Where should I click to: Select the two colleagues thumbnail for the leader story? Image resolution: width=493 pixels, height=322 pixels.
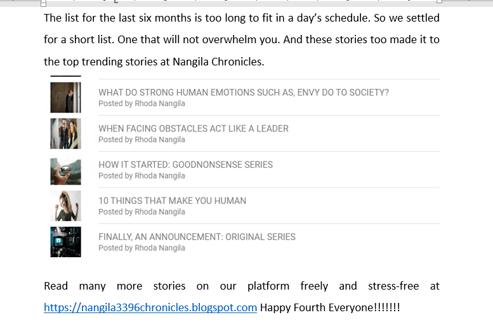click(65, 133)
